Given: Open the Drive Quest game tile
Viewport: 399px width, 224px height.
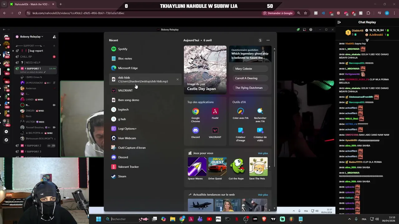Looking at the screenshot, I should pos(217,169).
